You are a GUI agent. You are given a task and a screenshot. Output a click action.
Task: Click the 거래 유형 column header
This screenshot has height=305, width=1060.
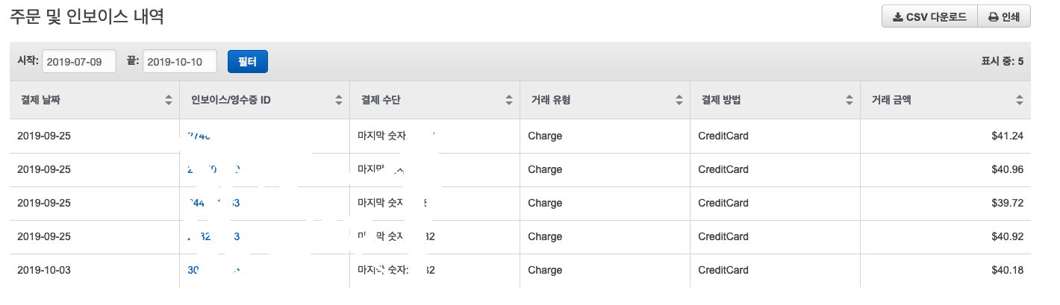[x=550, y=100]
